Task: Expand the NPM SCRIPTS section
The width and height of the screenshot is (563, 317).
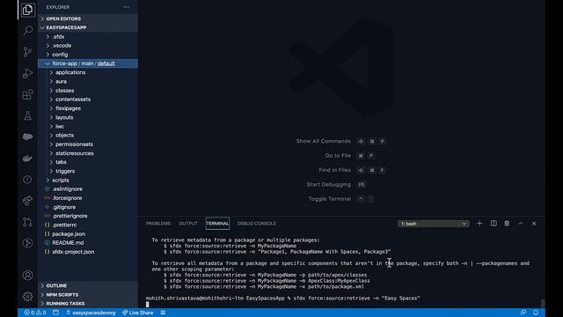Action: [x=88, y=295]
